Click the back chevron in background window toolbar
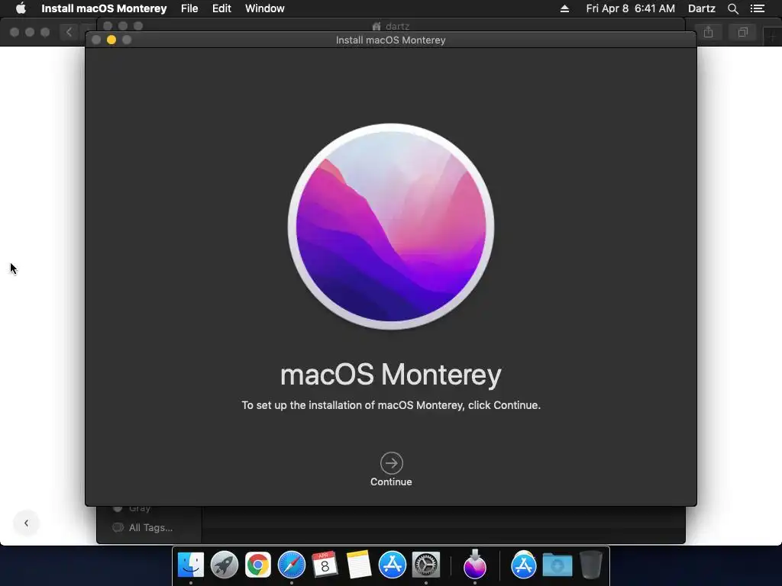 (69, 32)
